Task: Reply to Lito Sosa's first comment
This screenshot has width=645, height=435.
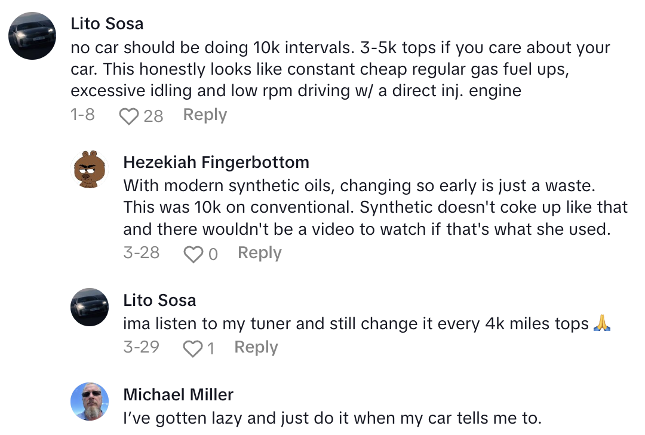Action: [x=204, y=115]
